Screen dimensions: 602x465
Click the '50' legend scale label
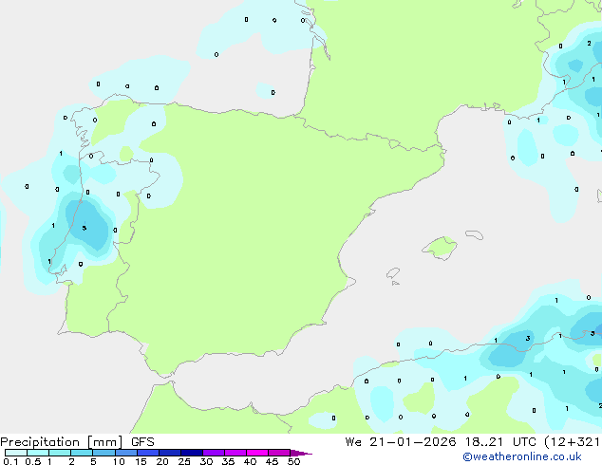pos(293,461)
